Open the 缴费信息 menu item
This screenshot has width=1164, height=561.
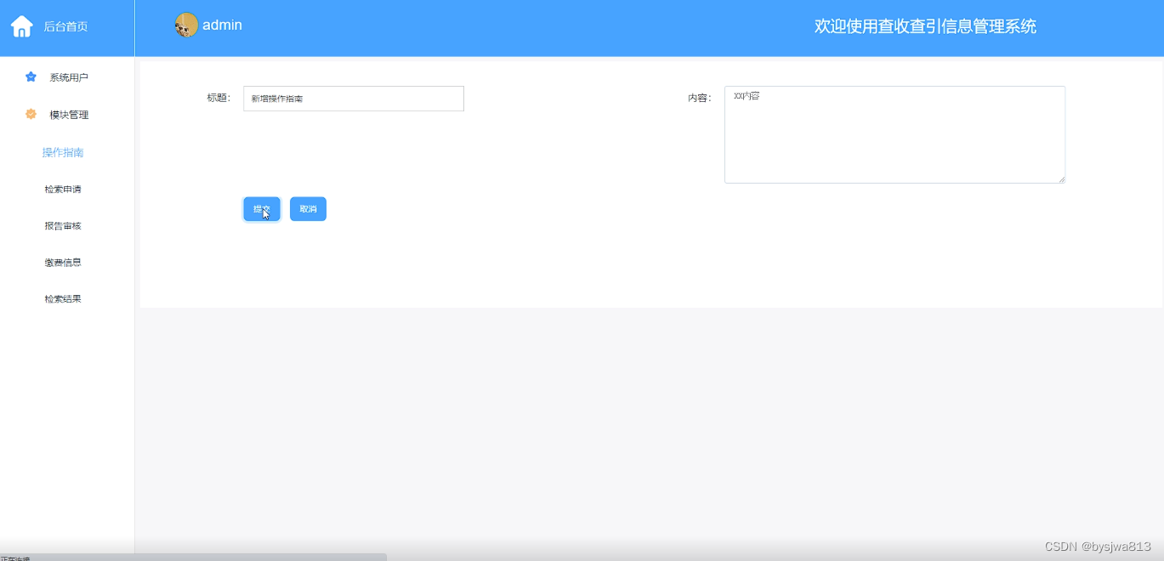pyautogui.click(x=63, y=263)
